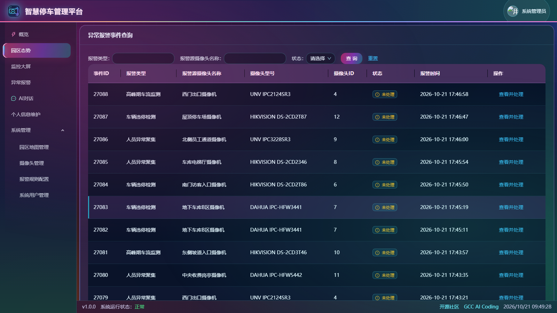Click the 未处理 status tag for event 27080

(385, 275)
